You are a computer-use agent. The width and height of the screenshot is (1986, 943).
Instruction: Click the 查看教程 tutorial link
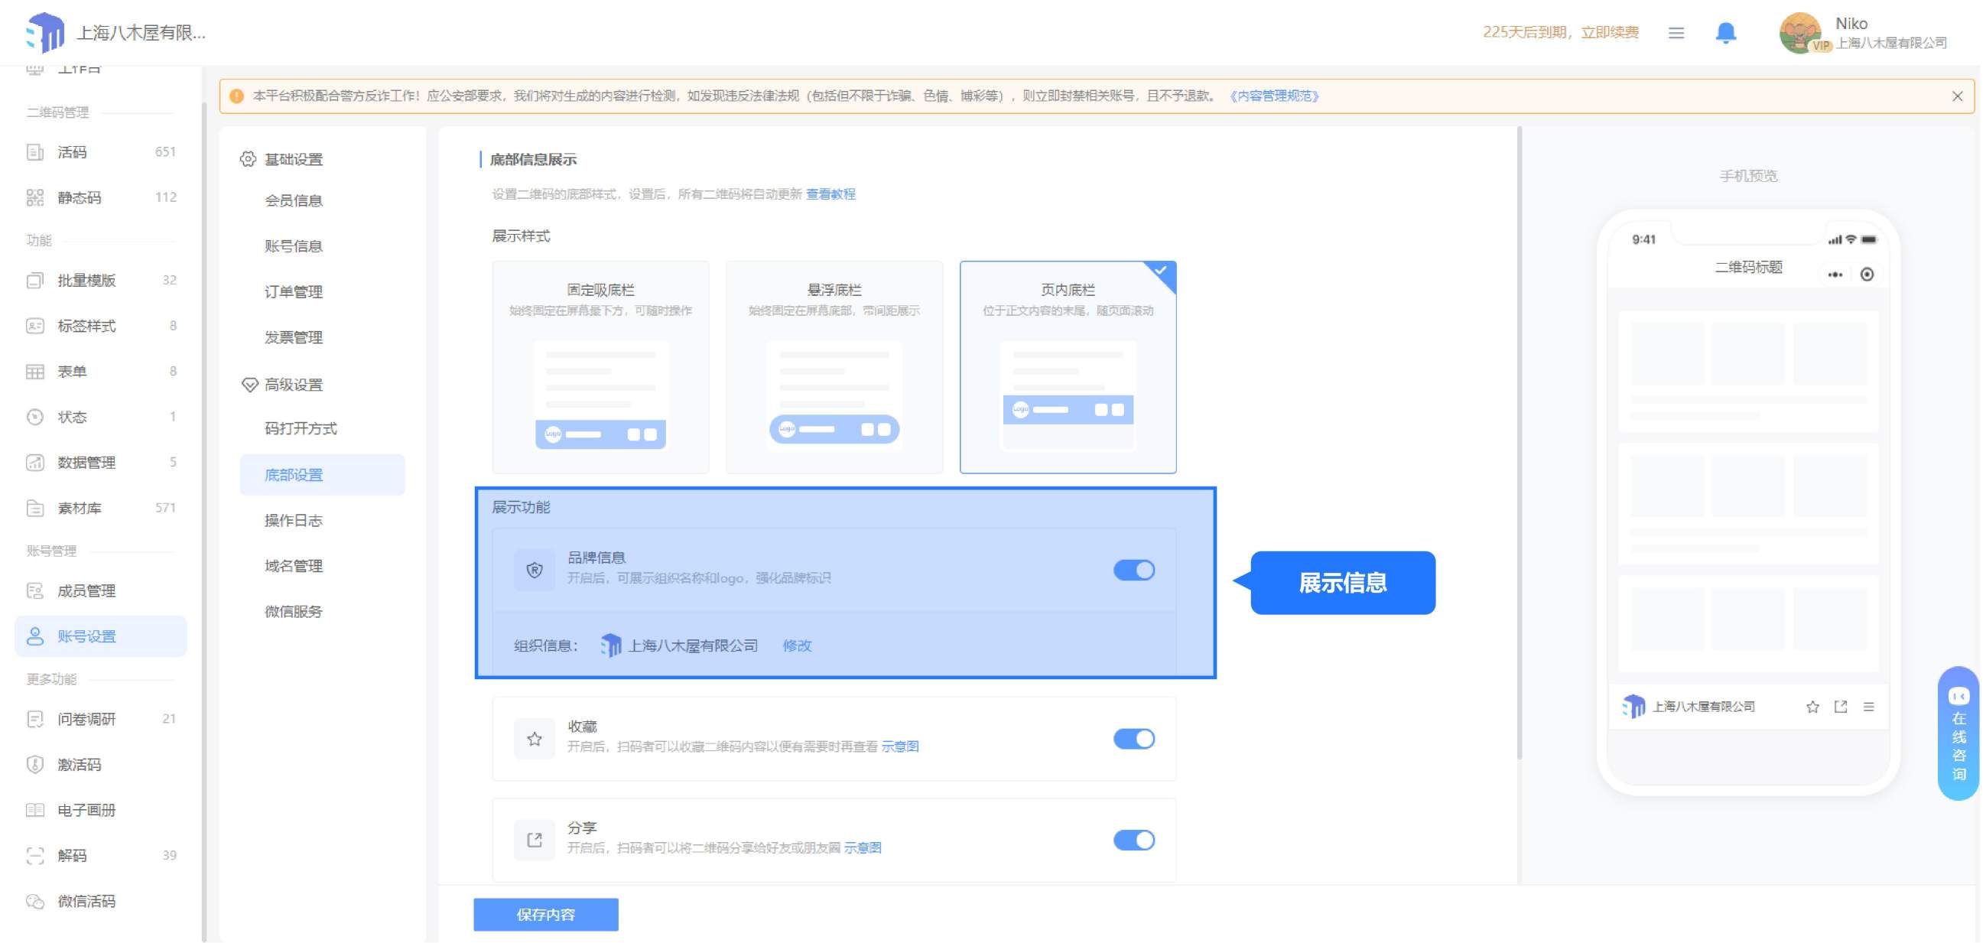pos(830,194)
